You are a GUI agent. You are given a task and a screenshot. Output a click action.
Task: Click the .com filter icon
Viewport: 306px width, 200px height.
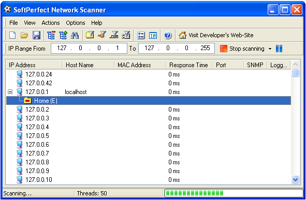[114, 35]
